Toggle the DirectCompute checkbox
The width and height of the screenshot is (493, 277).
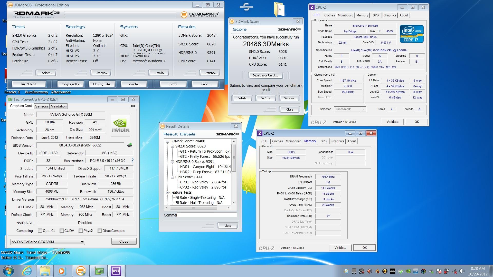tap(100, 231)
